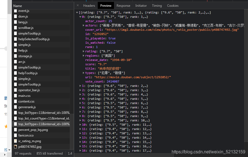Click the icon beside percent_pop_bg.png
The height and width of the screenshot is (157, 248).
click(15, 129)
